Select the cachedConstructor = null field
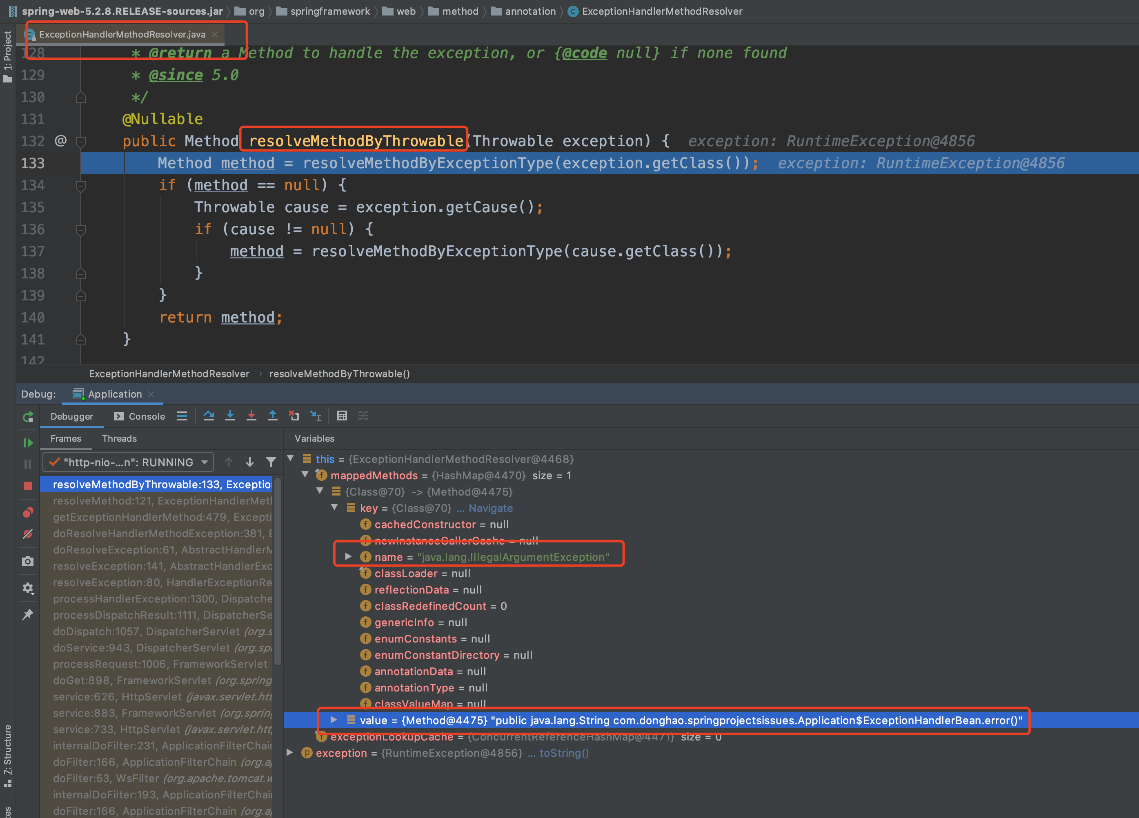The image size is (1139, 818). 435,524
